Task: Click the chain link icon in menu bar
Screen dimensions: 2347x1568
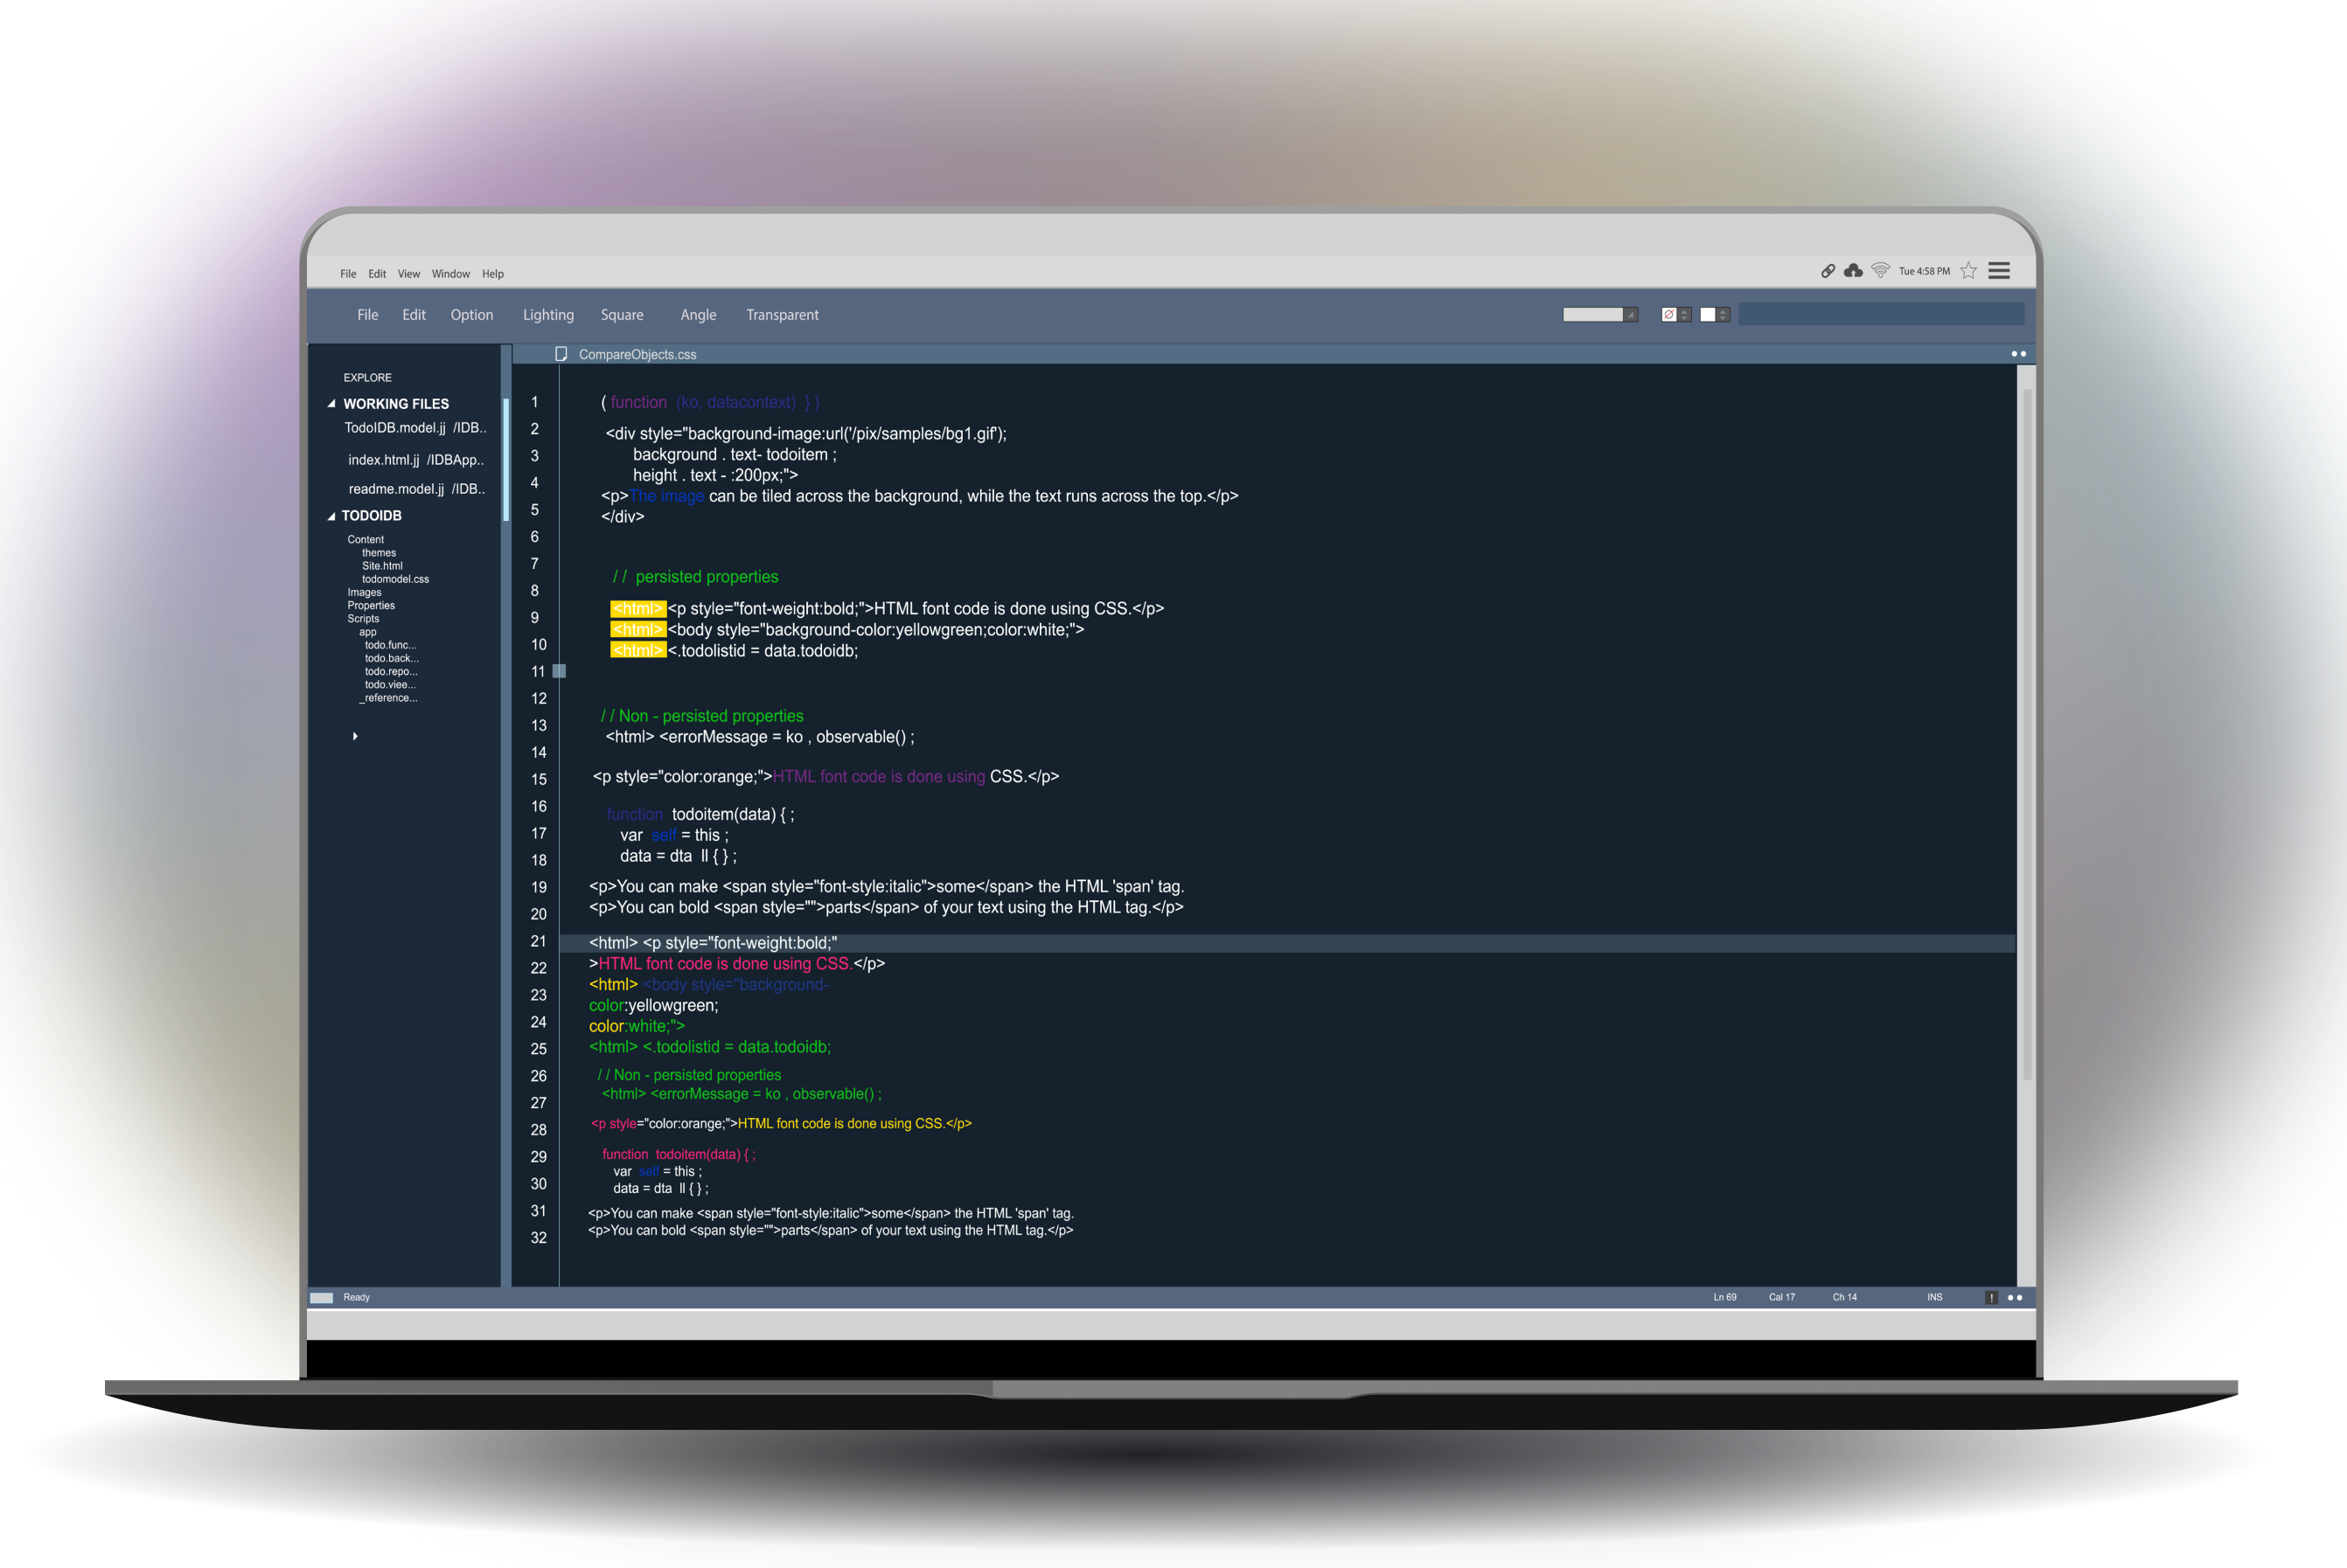Action: (1828, 271)
